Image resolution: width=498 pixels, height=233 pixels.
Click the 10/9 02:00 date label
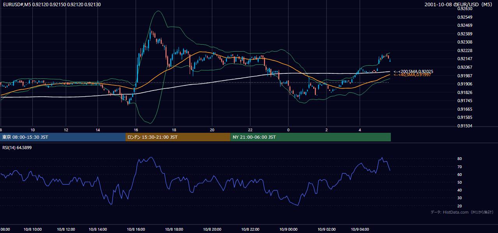click(327, 230)
